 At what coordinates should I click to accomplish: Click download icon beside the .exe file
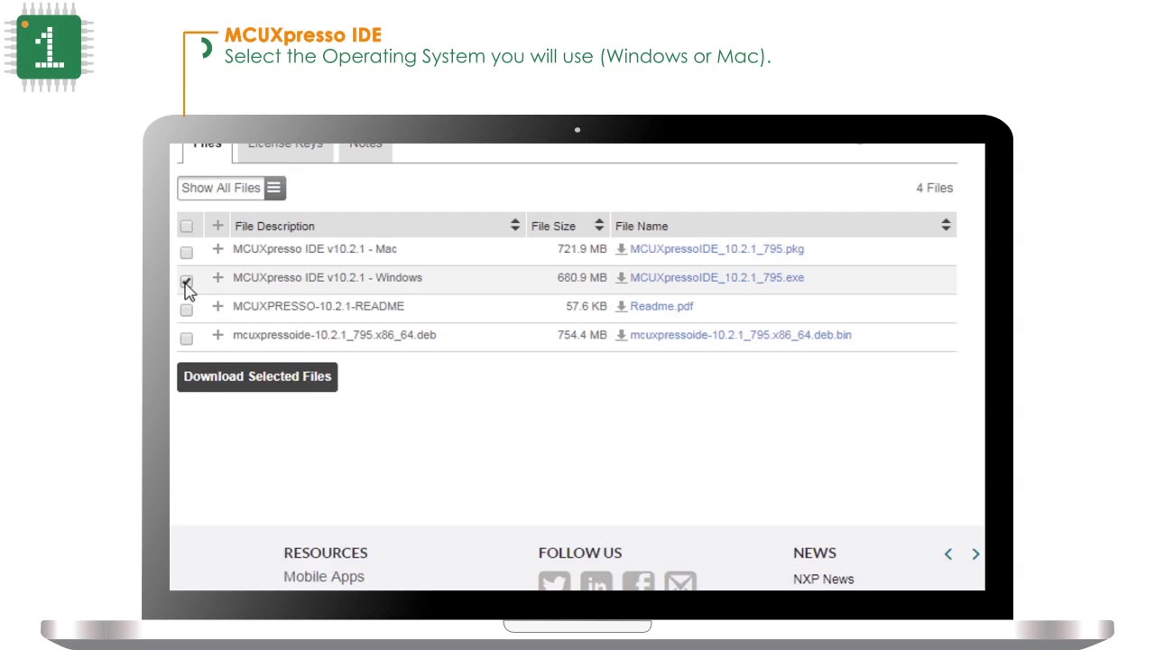(x=621, y=278)
